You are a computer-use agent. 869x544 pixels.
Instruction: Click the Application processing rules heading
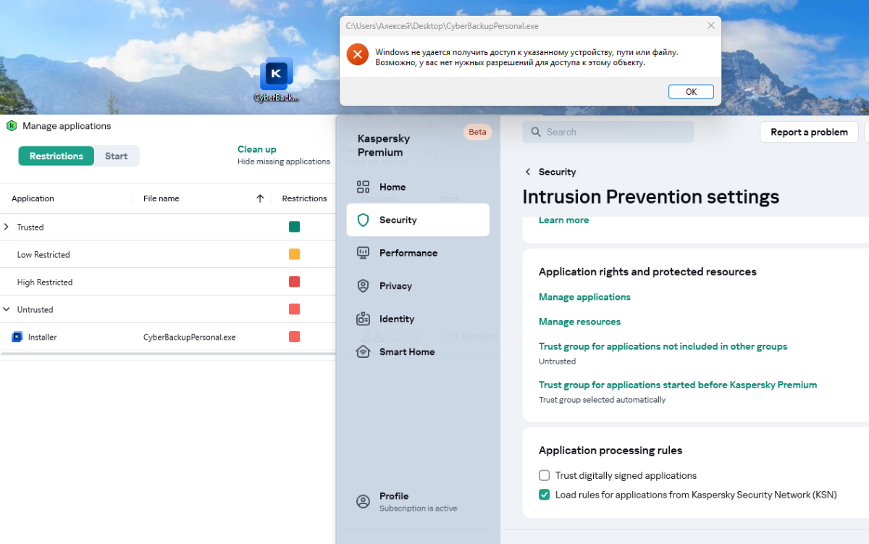610,451
